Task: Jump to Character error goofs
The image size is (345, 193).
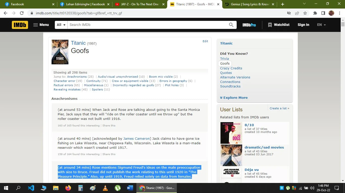Action: [64, 81]
